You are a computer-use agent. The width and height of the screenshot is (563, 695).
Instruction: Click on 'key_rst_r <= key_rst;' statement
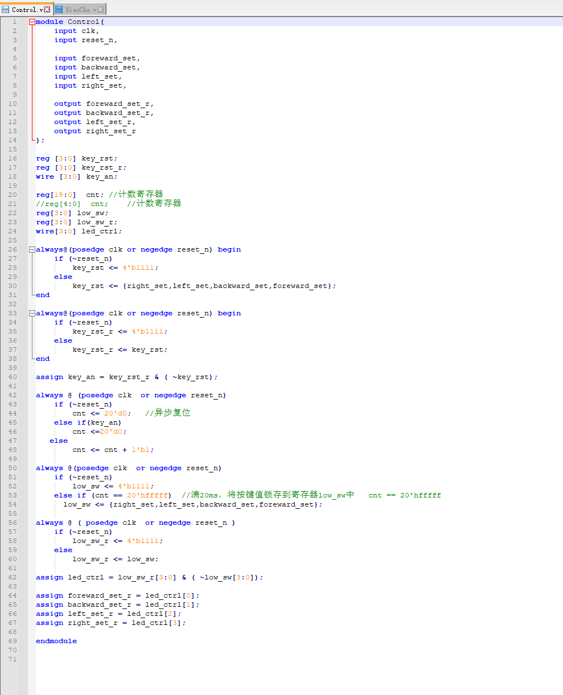point(120,349)
